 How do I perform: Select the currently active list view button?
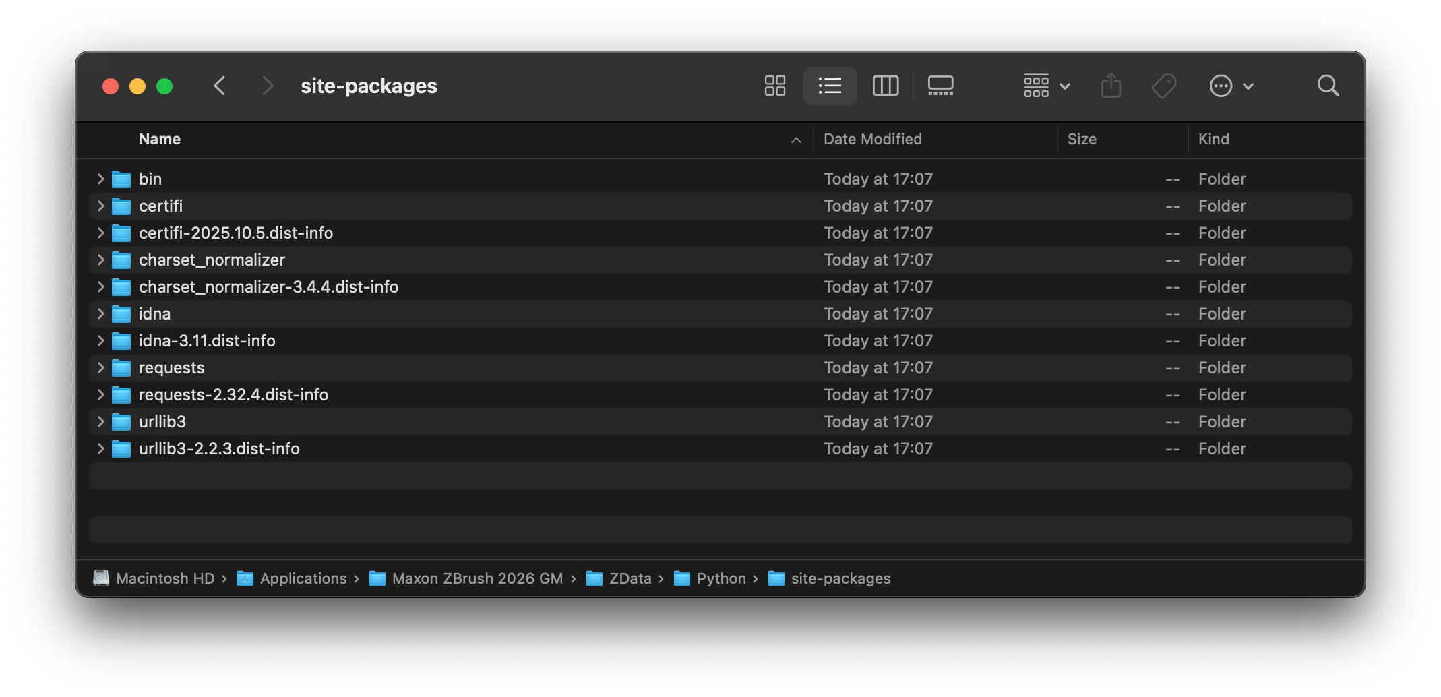[x=830, y=86]
